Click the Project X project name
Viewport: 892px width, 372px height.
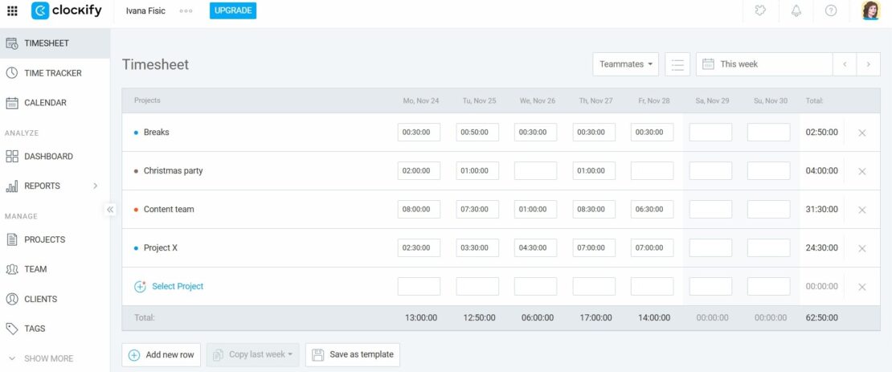click(161, 248)
